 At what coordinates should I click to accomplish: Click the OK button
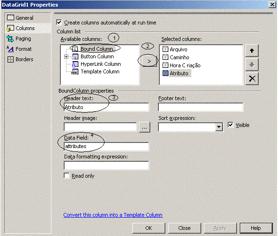click(x=148, y=228)
